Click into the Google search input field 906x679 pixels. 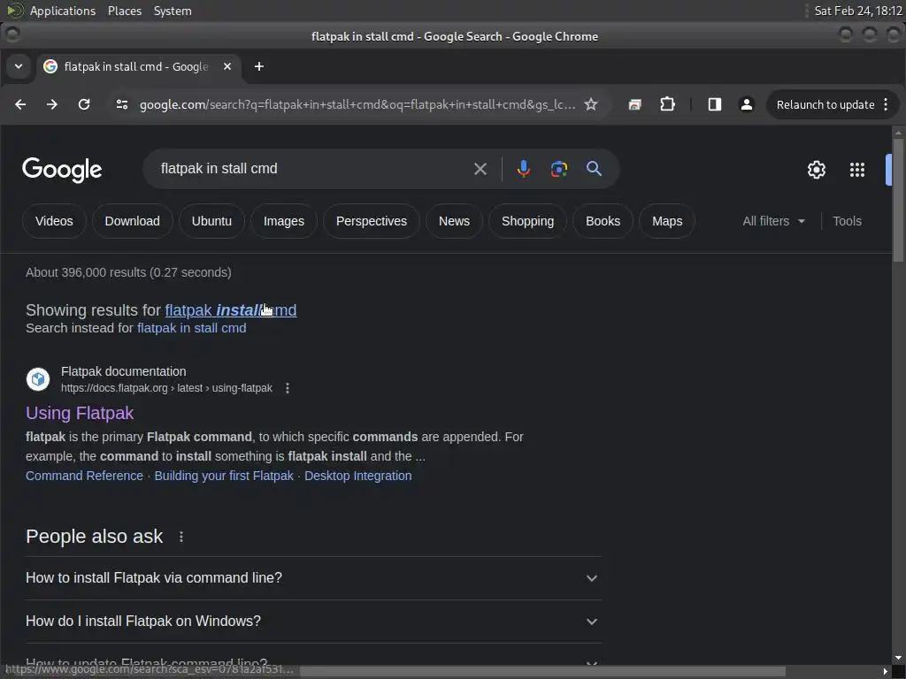point(312,169)
